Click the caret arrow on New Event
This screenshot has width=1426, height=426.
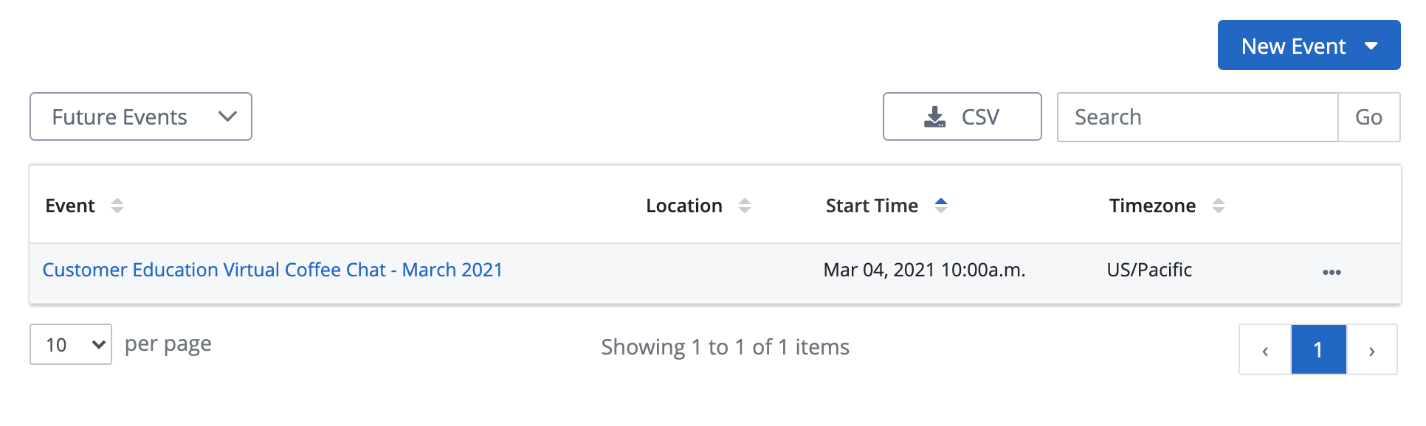1371,46
